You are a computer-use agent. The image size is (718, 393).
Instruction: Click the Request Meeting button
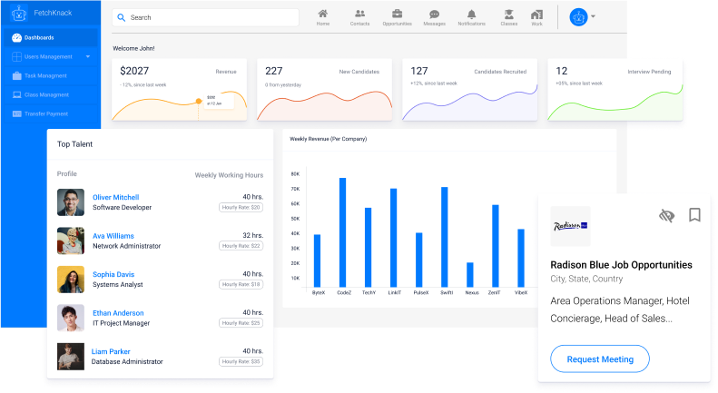coord(600,359)
